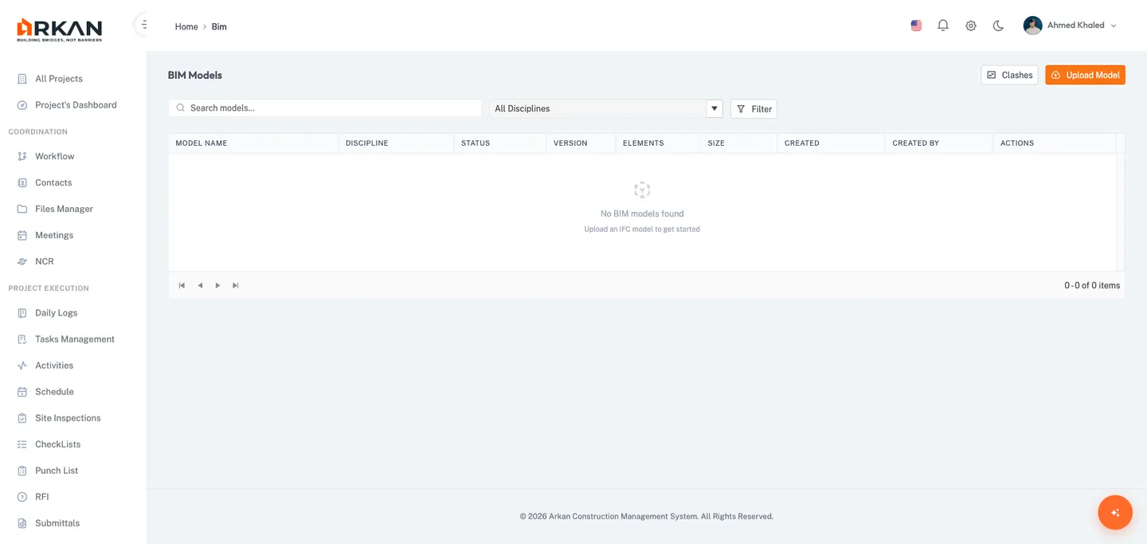
Task: Click the Upload Model button
Action: click(1085, 74)
